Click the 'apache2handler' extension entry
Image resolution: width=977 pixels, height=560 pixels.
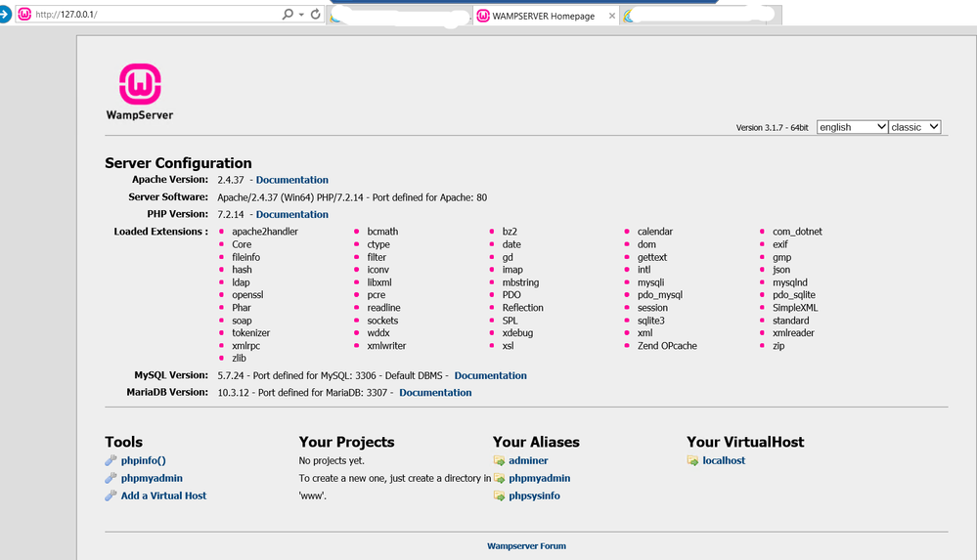[265, 231]
